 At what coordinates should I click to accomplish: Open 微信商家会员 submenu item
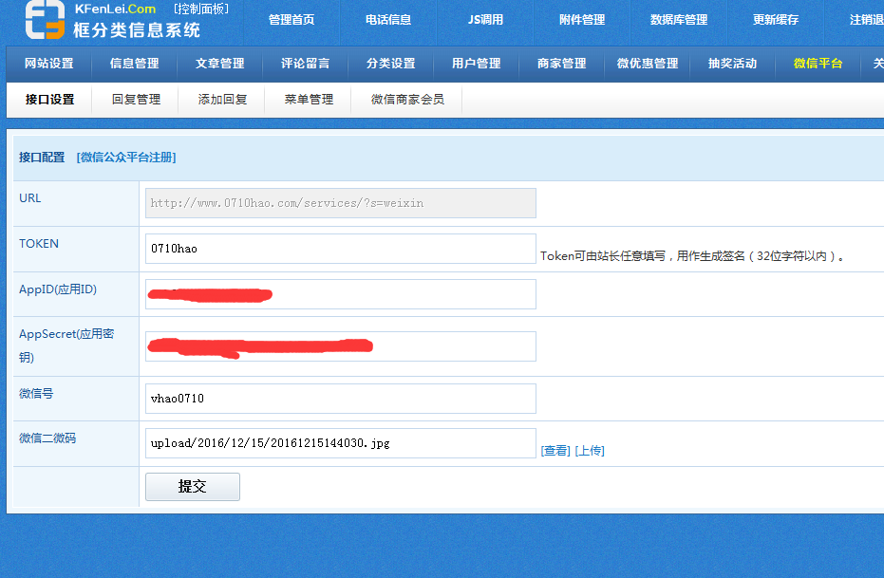pos(407,100)
